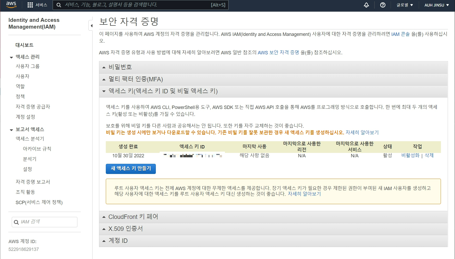
Task: Open the help question mark icon
Action: (x=383, y=5)
